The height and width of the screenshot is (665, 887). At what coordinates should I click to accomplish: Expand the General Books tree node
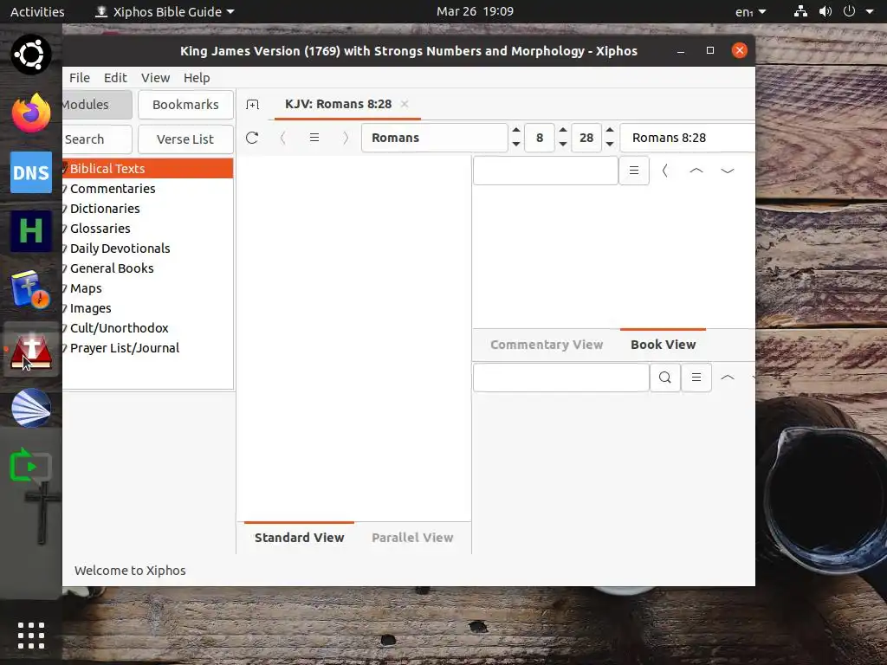click(x=64, y=268)
